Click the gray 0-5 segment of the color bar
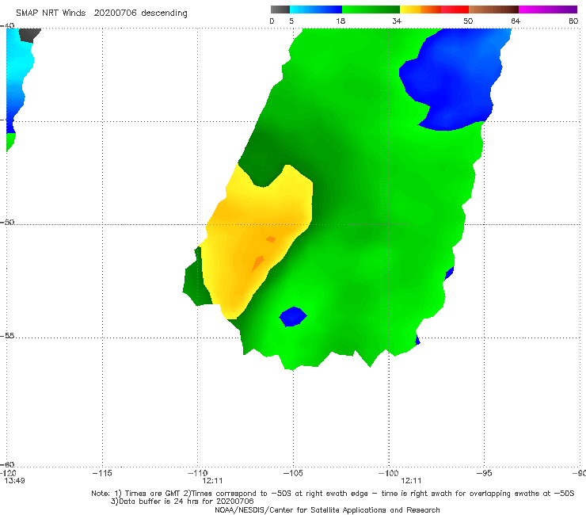Viewport: 586px width, 515px height. click(x=280, y=10)
